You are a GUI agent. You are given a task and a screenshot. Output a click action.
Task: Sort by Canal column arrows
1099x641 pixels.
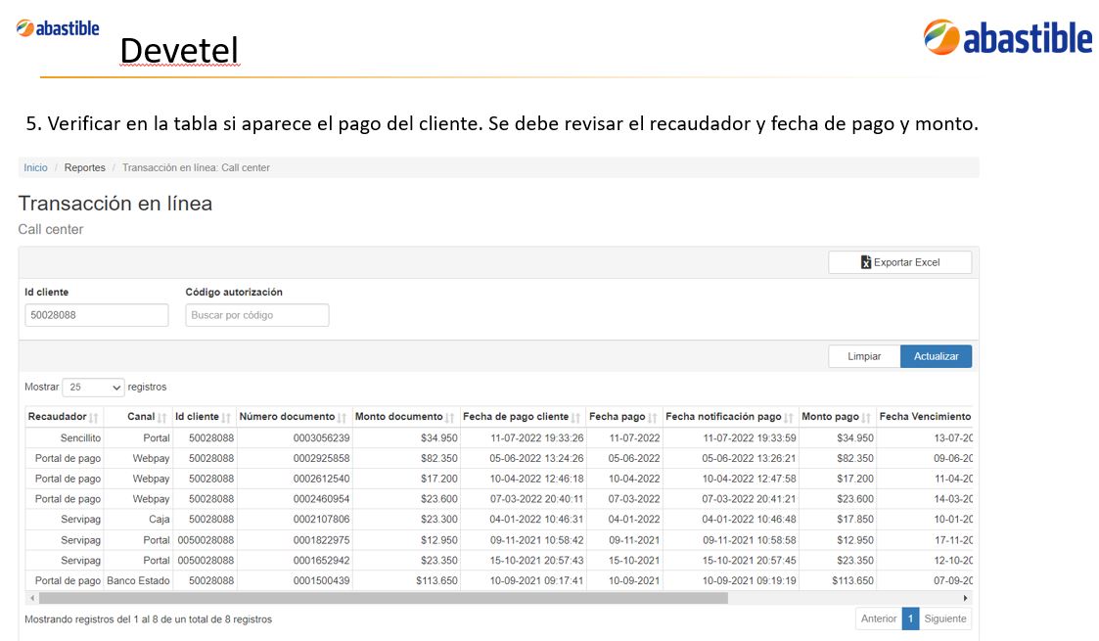(161, 418)
